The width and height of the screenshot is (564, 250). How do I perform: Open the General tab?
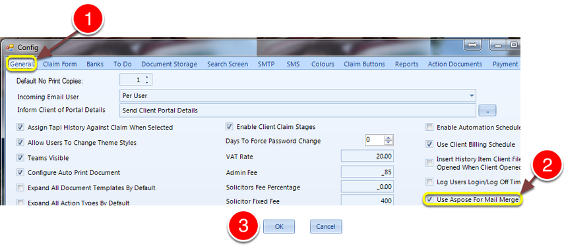pos(22,64)
